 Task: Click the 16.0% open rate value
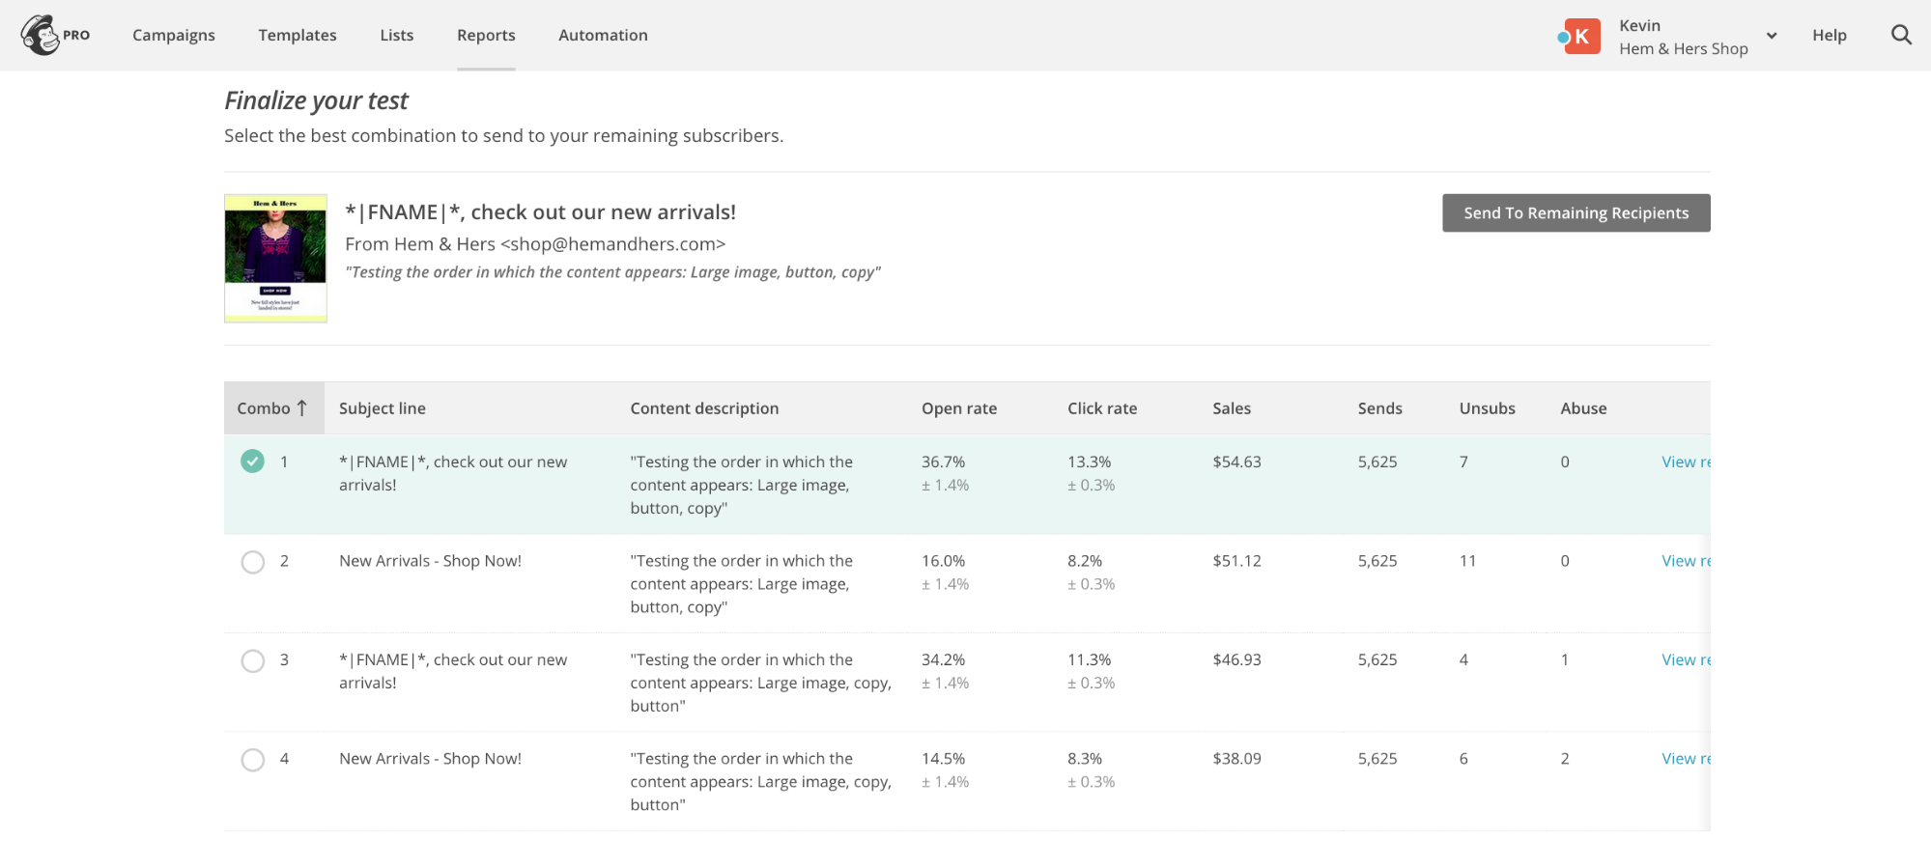[x=943, y=561]
